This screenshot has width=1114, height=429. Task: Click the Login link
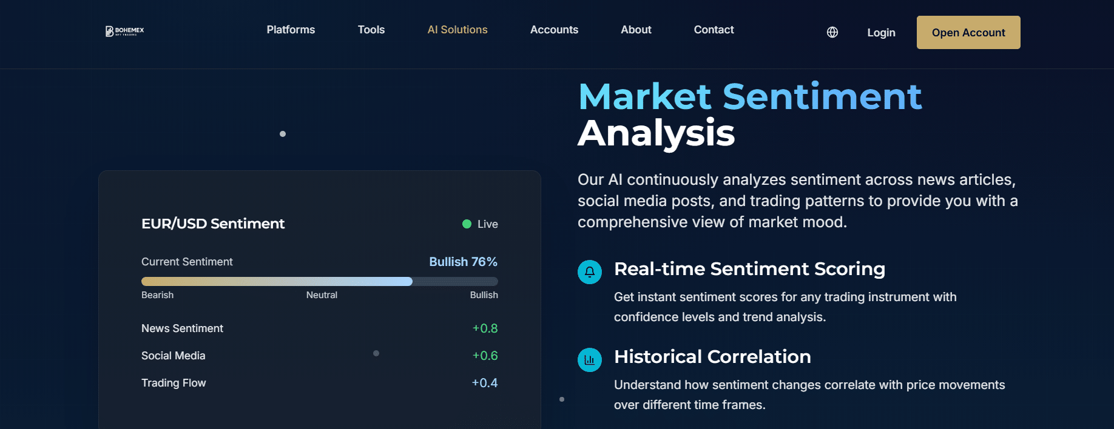(881, 33)
